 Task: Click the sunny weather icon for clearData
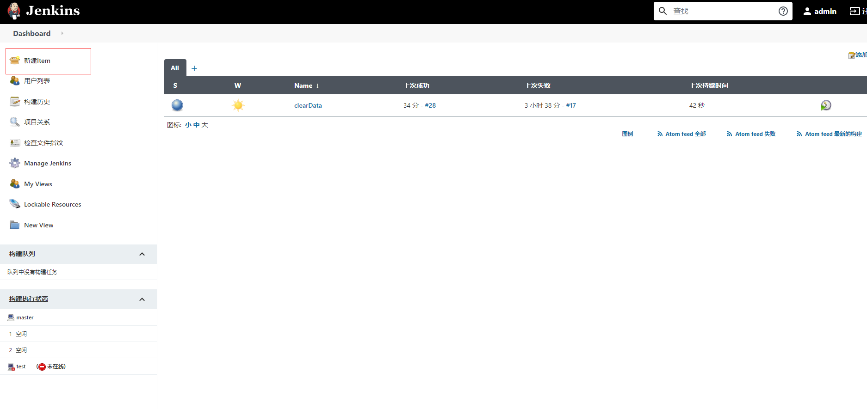pyautogui.click(x=238, y=105)
